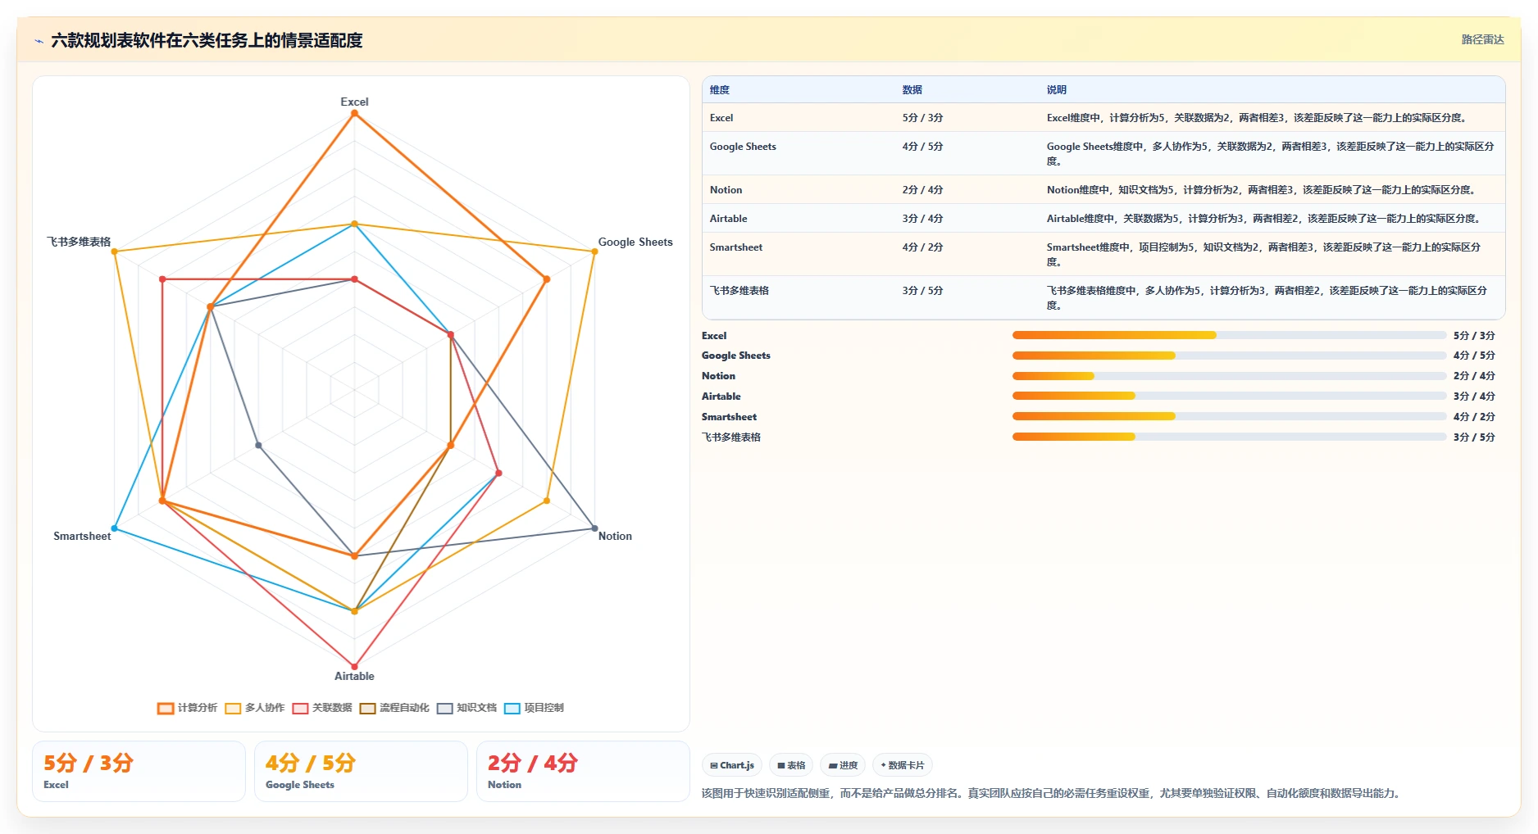Click the 数据 column header

pos(912,90)
